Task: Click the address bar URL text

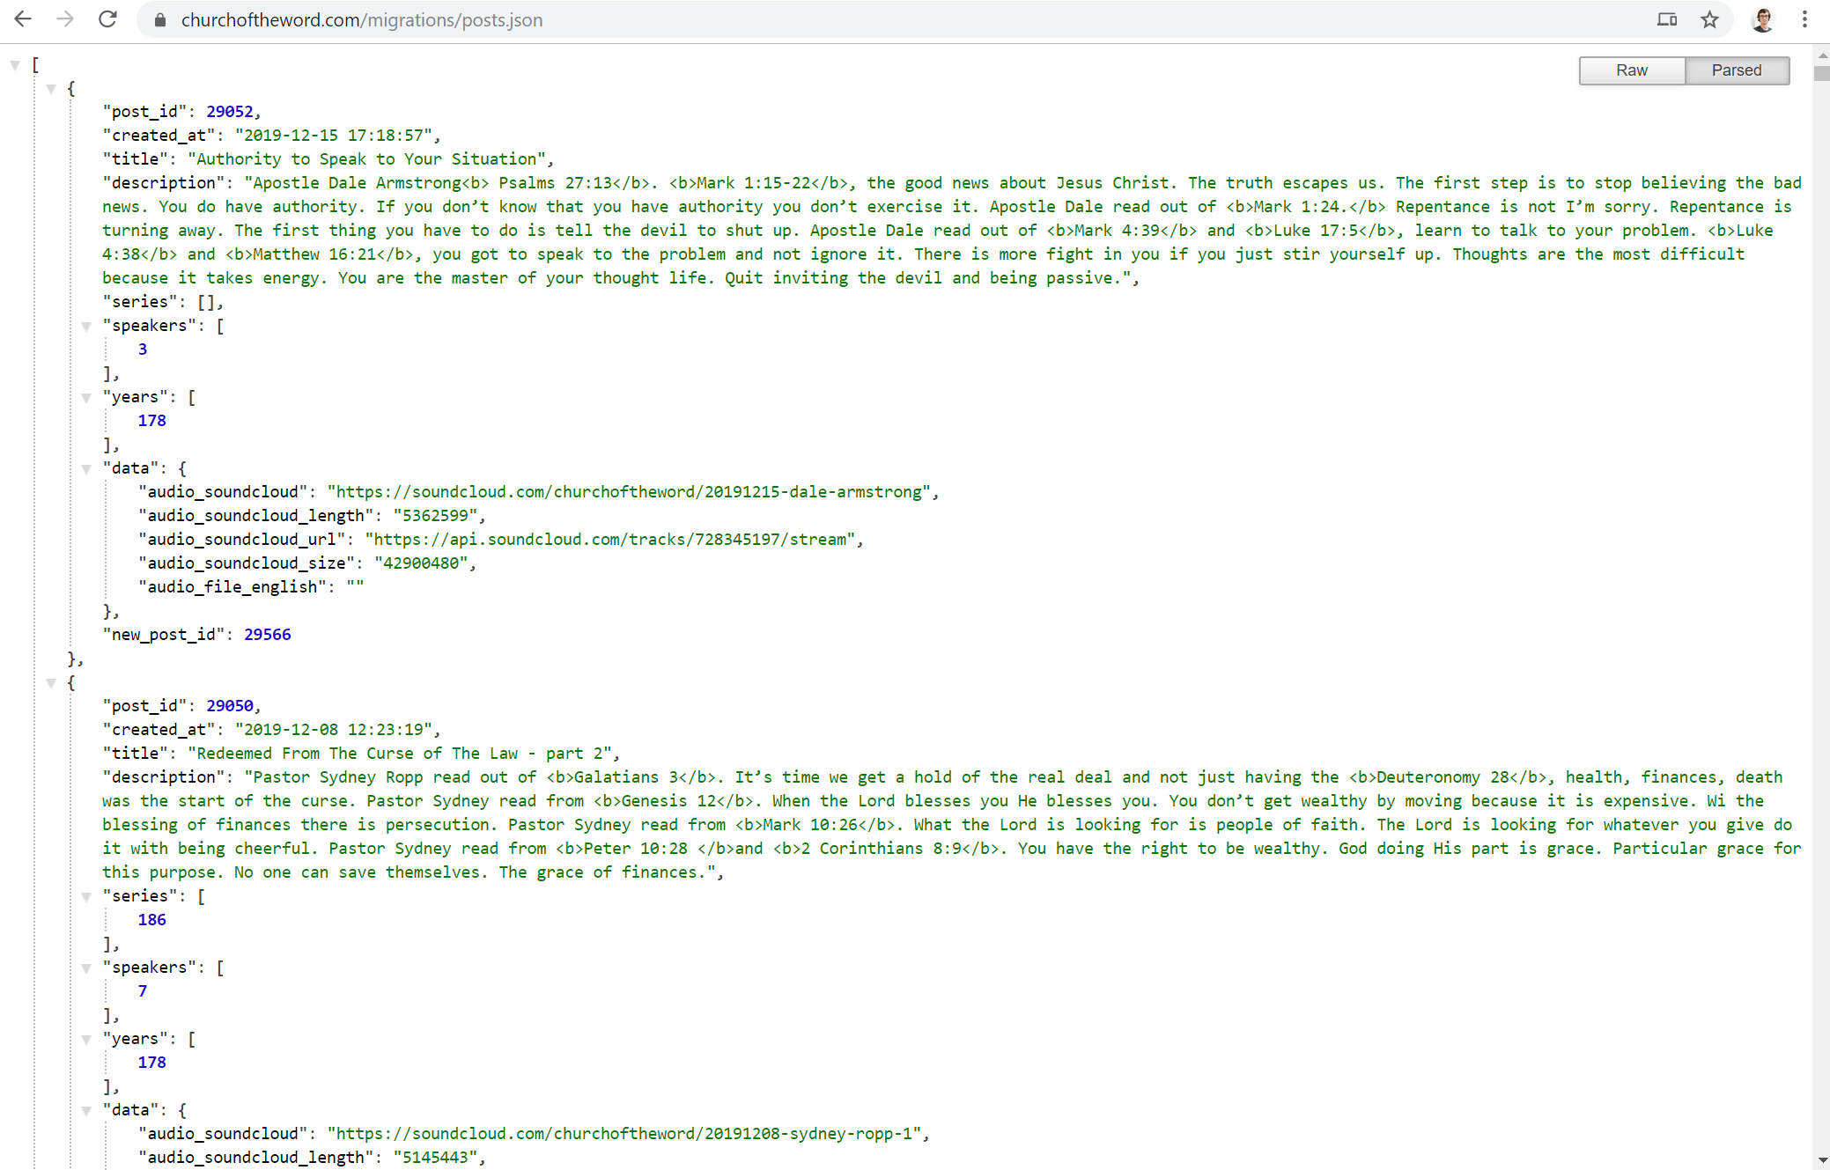Action: coord(362,20)
